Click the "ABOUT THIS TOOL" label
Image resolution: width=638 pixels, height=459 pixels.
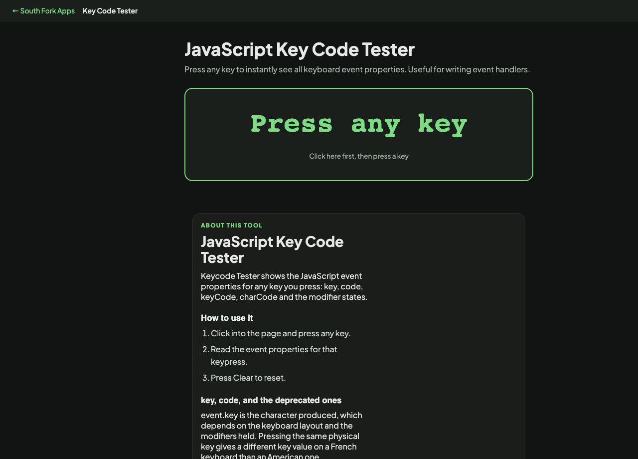[x=232, y=226]
